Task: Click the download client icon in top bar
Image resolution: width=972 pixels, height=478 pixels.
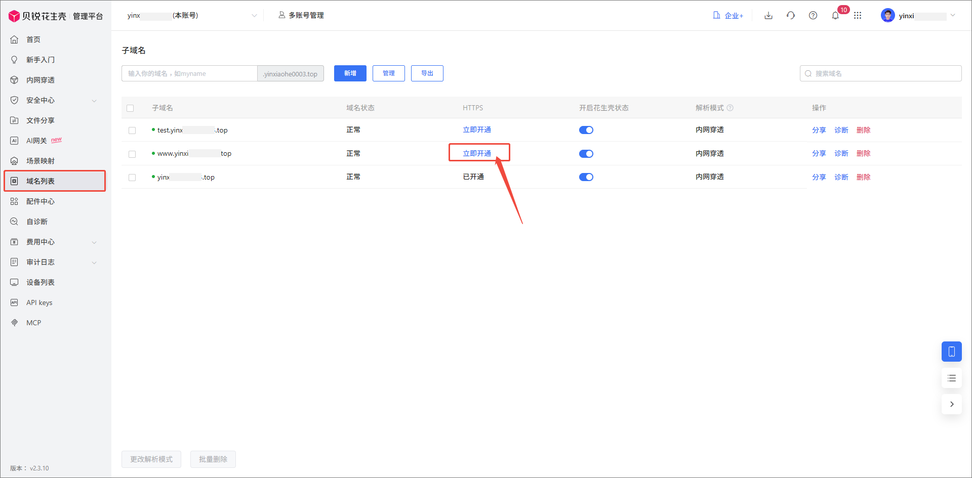Action: [x=768, y=15]
